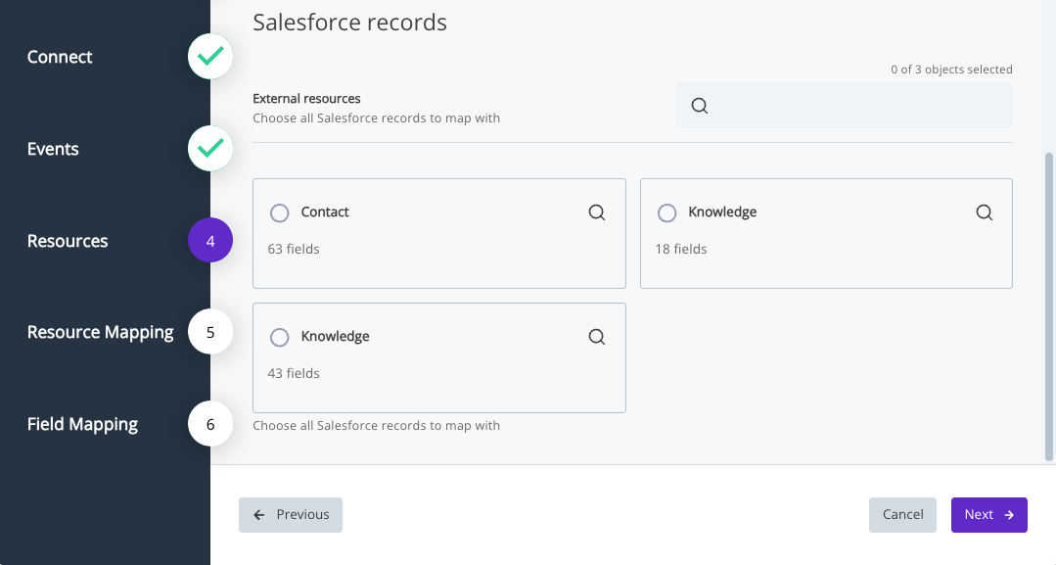Click magnifier on the 18-field Knowledge card

(x=985, y=212)
